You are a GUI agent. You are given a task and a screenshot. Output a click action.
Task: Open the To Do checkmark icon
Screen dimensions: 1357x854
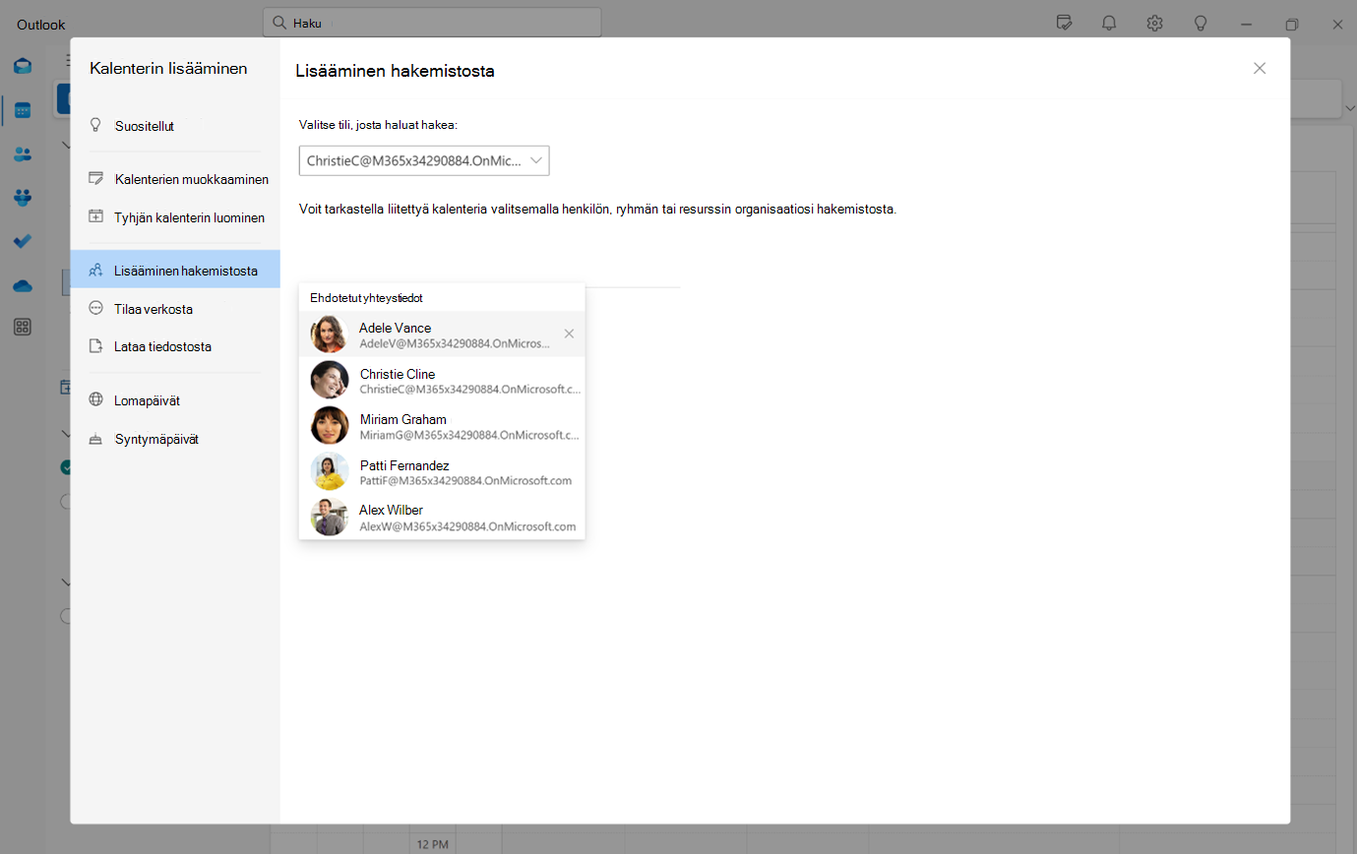22,241
